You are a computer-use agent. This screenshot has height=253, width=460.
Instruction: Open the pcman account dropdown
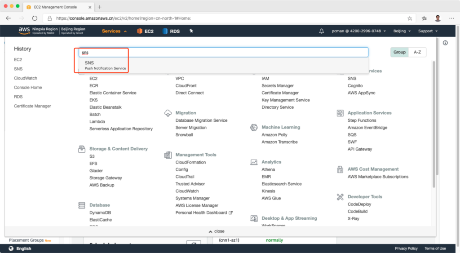(358, 31)
